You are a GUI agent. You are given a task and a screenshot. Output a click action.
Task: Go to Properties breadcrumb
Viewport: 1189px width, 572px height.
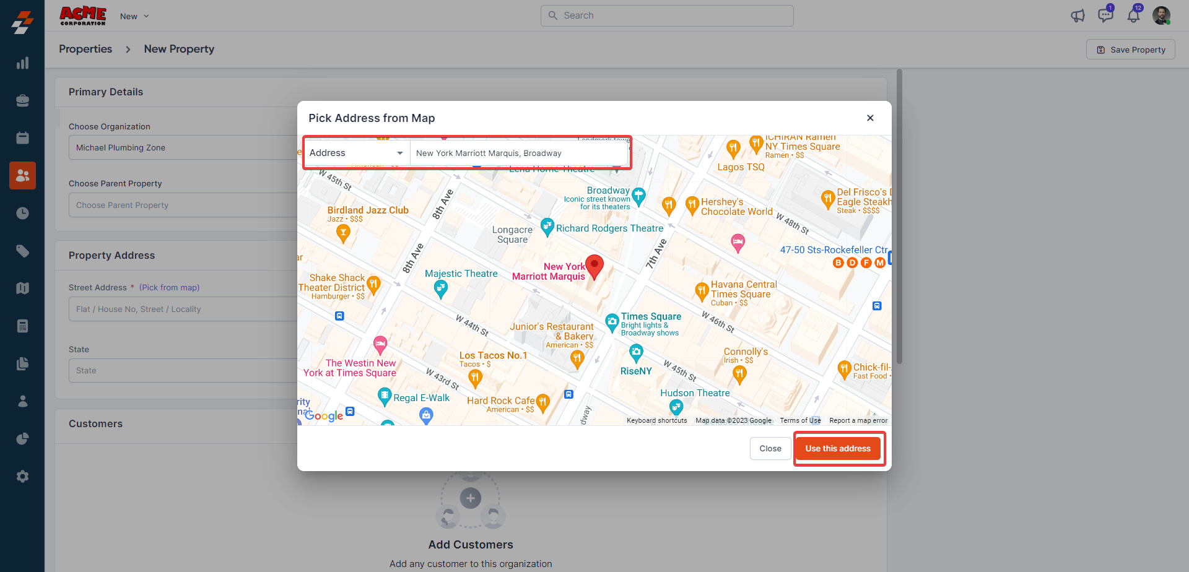(x=85, y=49)
